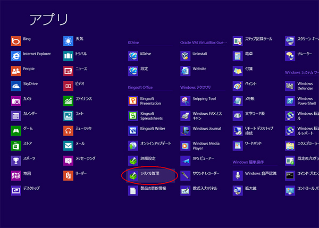This screenshot has width=319, height=228.
Task: Open the ミュージック music app
Action: point(69,131)
